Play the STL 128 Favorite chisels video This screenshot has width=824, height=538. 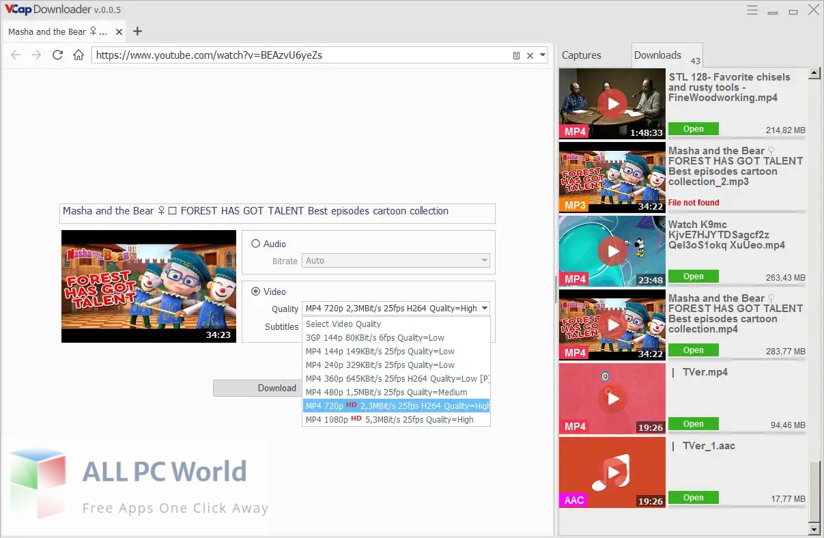(612, 103)
